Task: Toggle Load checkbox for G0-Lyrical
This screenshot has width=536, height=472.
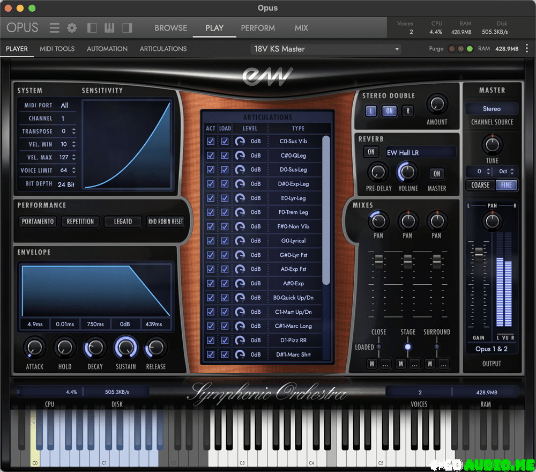Action: (225, 241)
